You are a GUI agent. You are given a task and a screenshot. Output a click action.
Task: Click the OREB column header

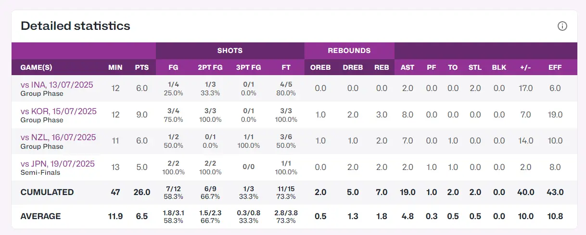(320, 67)
